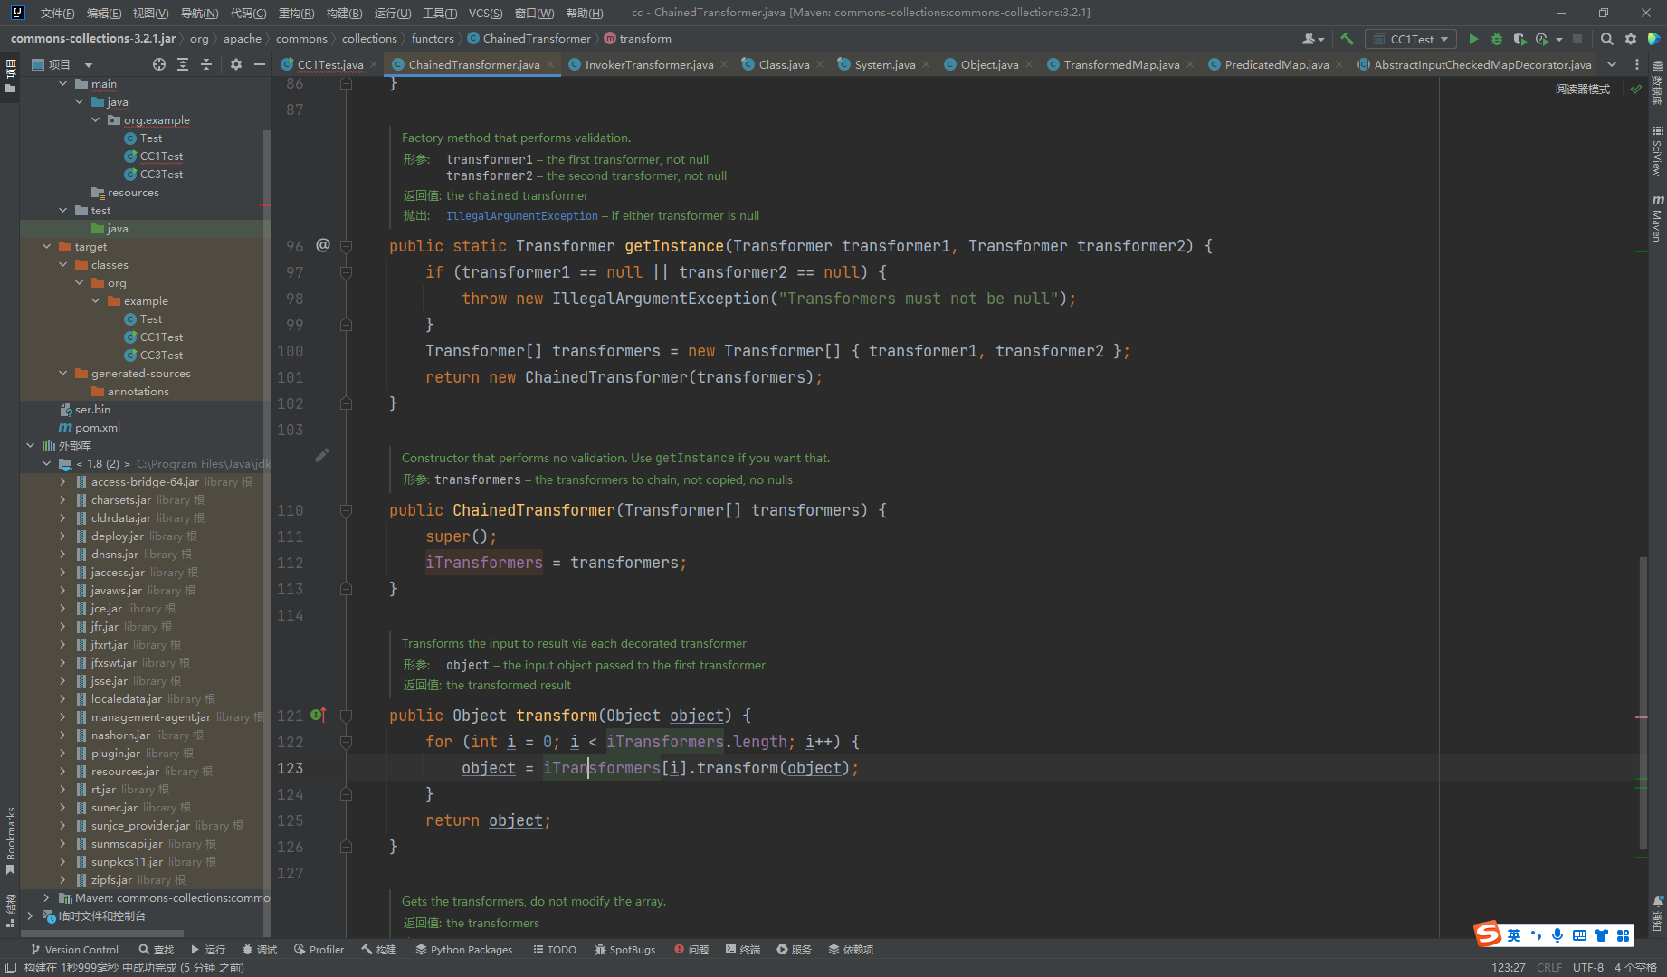
Task: Expand the Maven: commons-collections node
Action: click(x=46, y=897)
